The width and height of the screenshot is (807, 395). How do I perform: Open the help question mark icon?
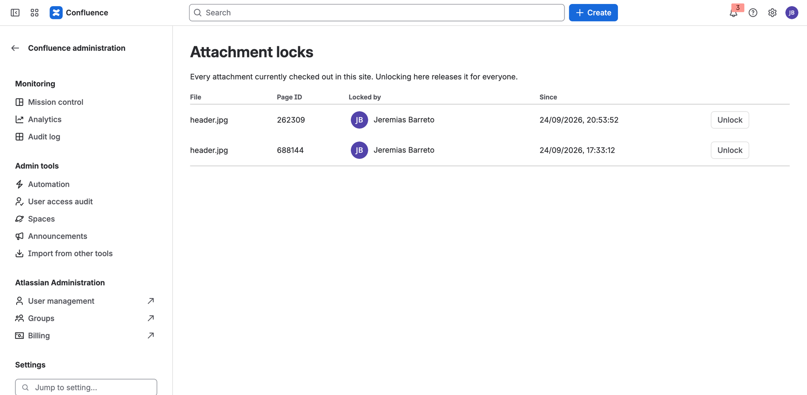(753, 13)
